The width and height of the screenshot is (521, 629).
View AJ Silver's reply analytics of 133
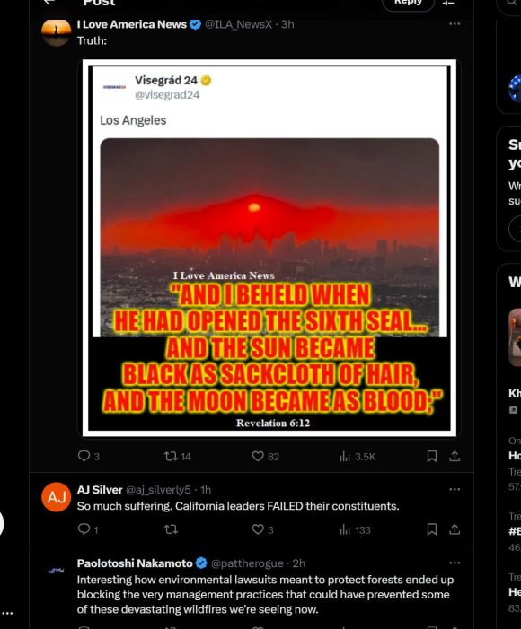[x=355, y=530]
